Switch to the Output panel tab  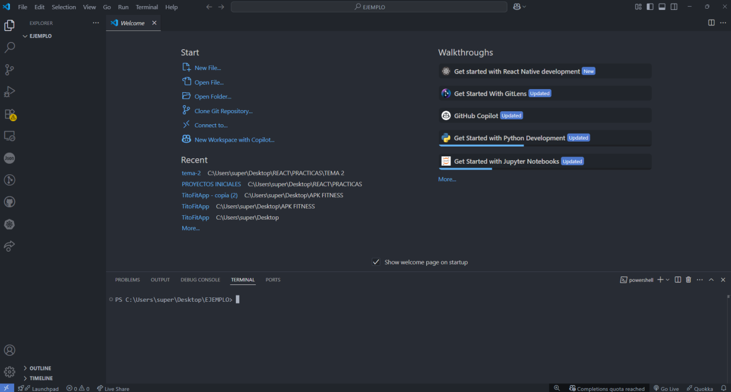tap(160, 280)
